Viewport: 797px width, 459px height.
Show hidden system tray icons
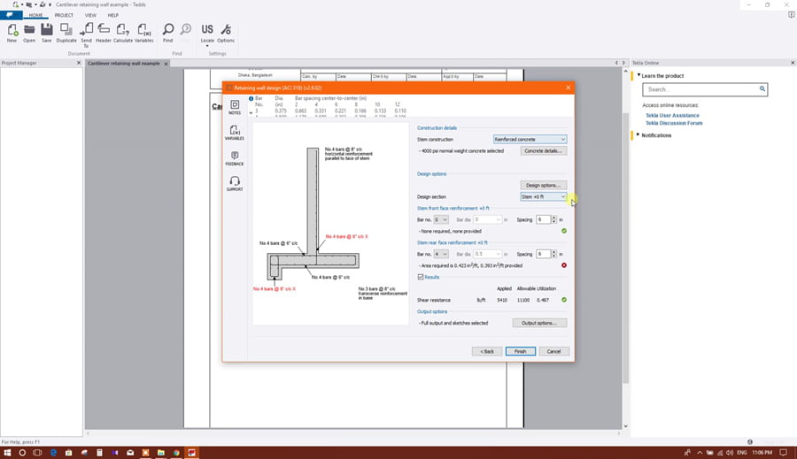click(x=700, y=453)
